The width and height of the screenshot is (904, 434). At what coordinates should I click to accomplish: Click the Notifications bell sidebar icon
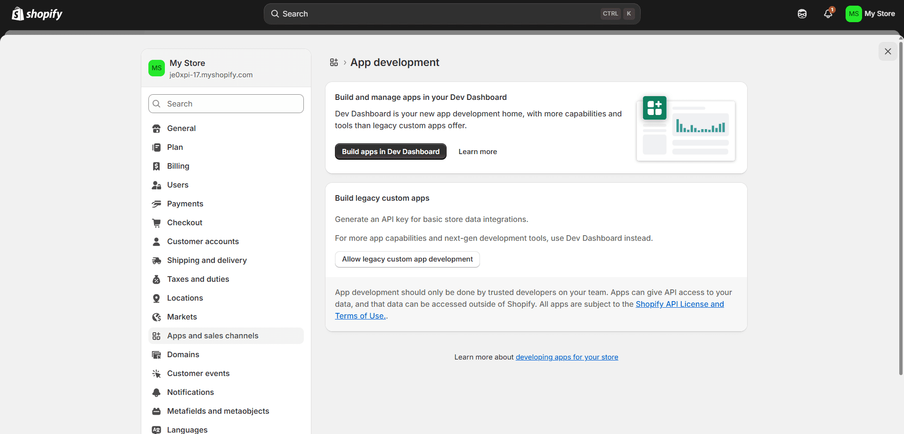156,393
